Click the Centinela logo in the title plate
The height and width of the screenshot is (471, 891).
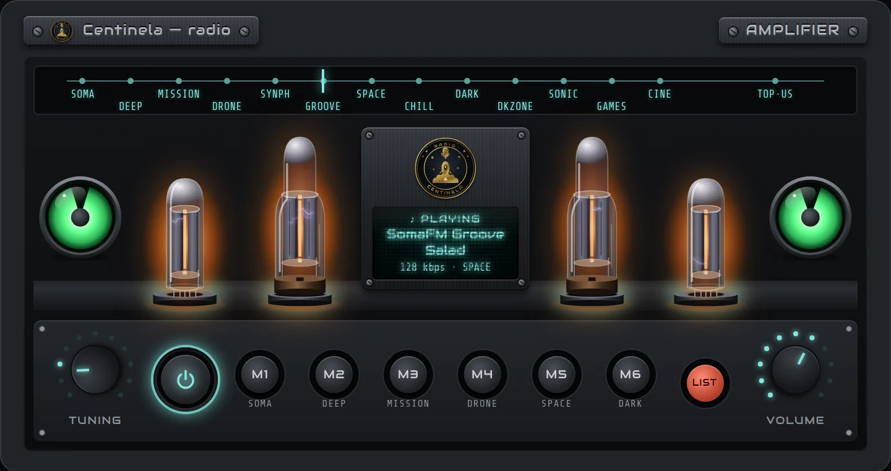(x=62, y=30)
